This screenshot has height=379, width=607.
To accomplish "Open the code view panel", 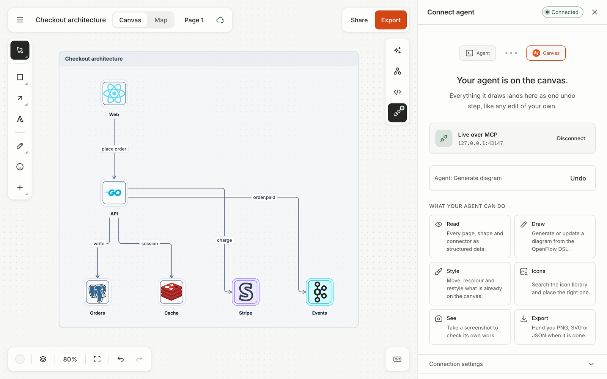I will (x=397, y=92).
